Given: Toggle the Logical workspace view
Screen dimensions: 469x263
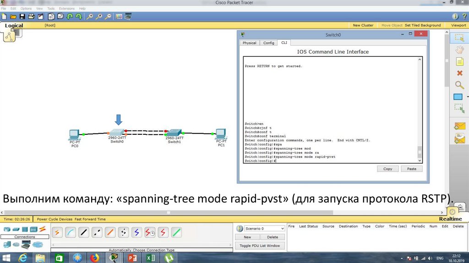Looking at the screenshot, I should [14, 26].
